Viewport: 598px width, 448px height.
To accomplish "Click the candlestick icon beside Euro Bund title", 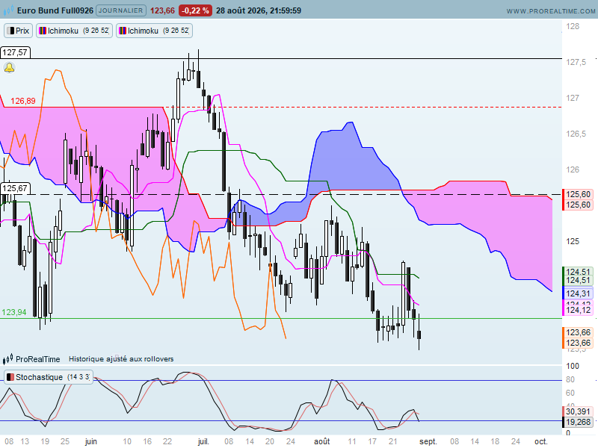I will coord(8,10).
